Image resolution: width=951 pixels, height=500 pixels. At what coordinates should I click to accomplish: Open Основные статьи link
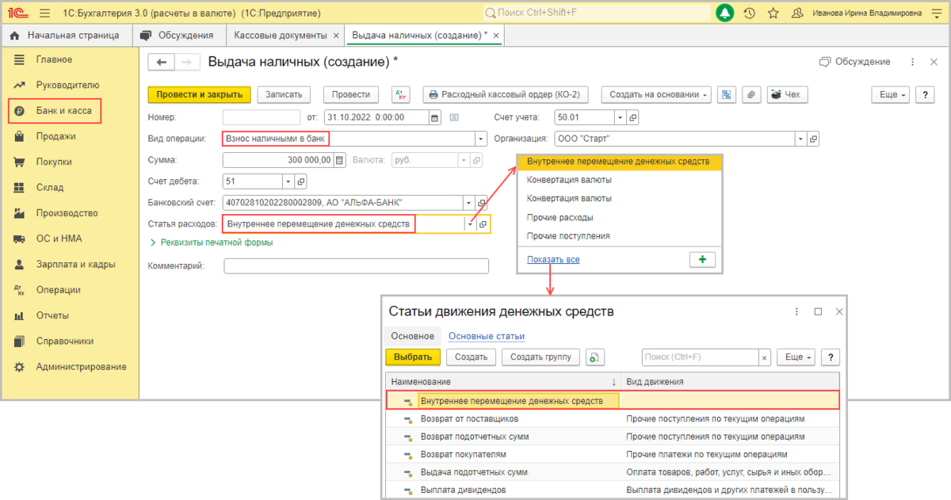[487, 336]
